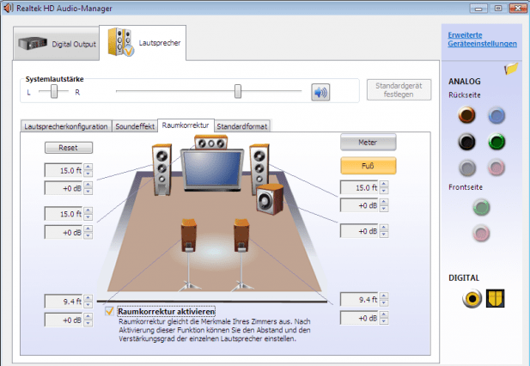Select the Raumkorrektur tab

coord(186,125)
